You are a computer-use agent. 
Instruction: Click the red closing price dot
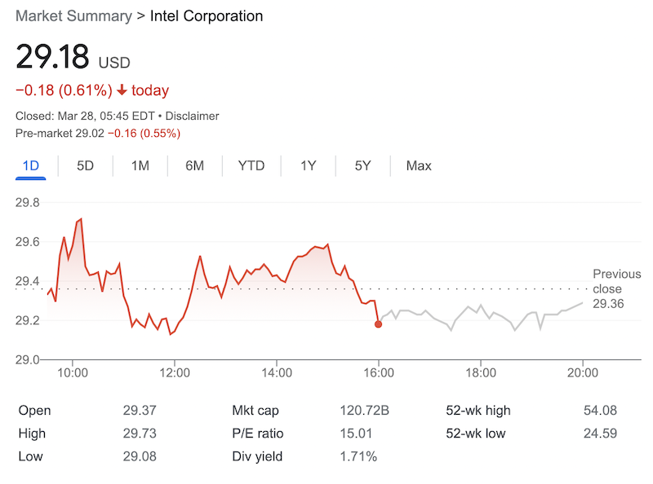pos(378,324)
